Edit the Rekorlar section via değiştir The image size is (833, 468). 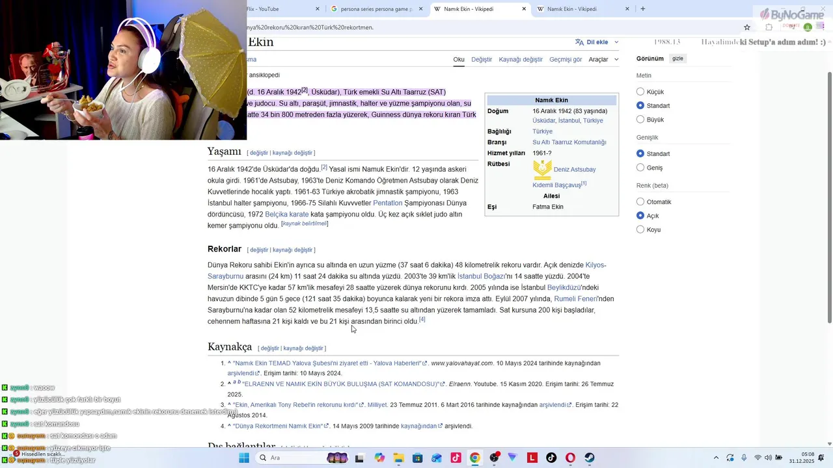click(x=259, y=250)
